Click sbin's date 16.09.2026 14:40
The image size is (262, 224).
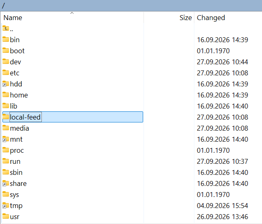pos(222,172)
